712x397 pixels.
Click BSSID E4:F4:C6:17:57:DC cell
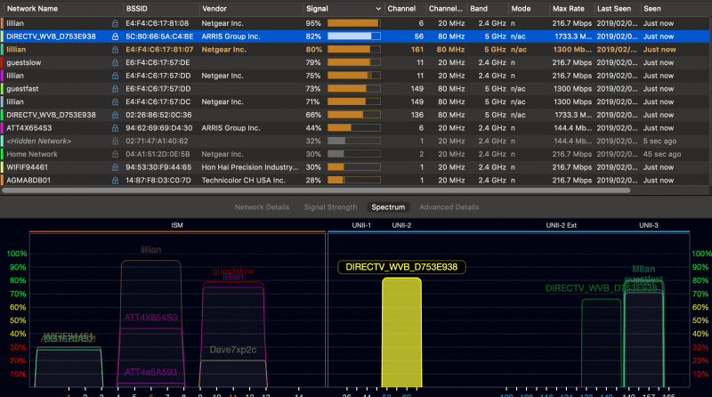pos(158,101)
